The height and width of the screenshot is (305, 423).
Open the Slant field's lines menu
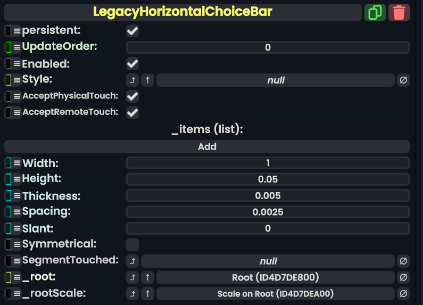tap(17, 229)
